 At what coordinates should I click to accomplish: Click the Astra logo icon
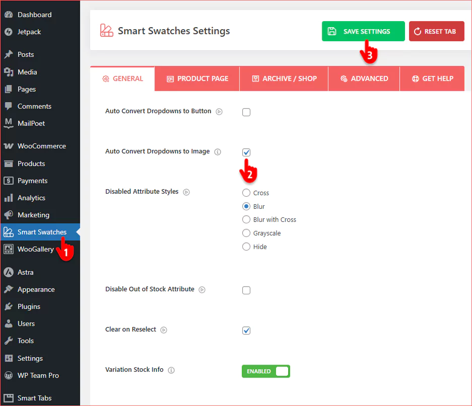(x=9, y=272)
